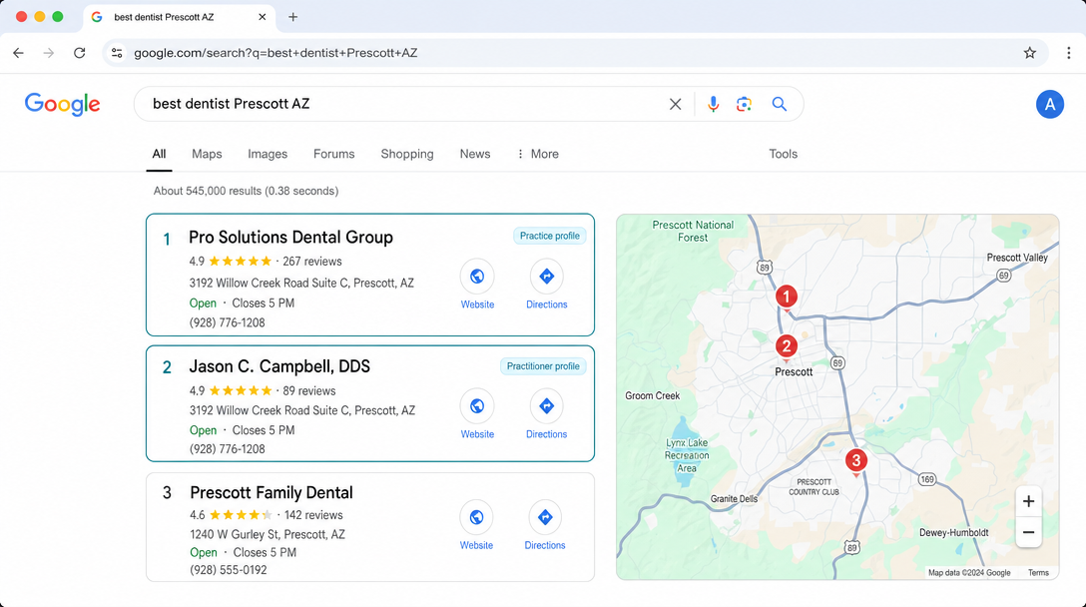Open Website icon for Pro Solutions Dental Group
1086x607 pixels.
pos(477,277)
